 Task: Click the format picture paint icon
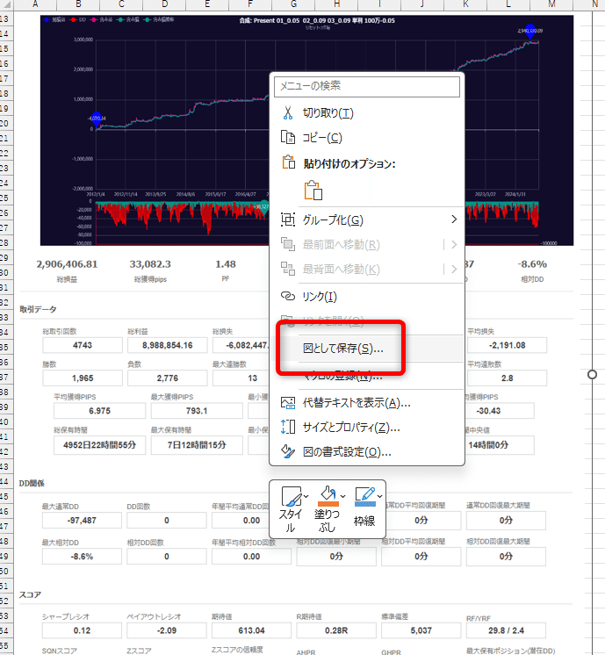pos(288,451)
